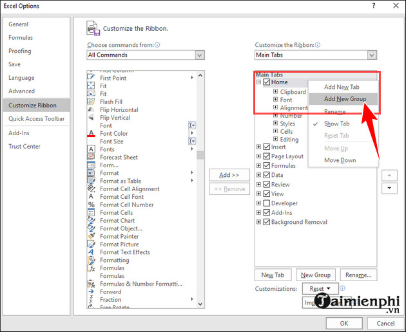Image resolution: width=406 pixels, height=332 pixels.
Task: Toggle the View tab checkbox
Action: tap(266, 194)
